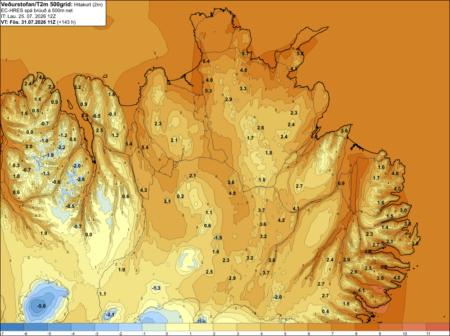Click the 3.3 temperature label in the north
450x336 pixels.
point(243,88)
